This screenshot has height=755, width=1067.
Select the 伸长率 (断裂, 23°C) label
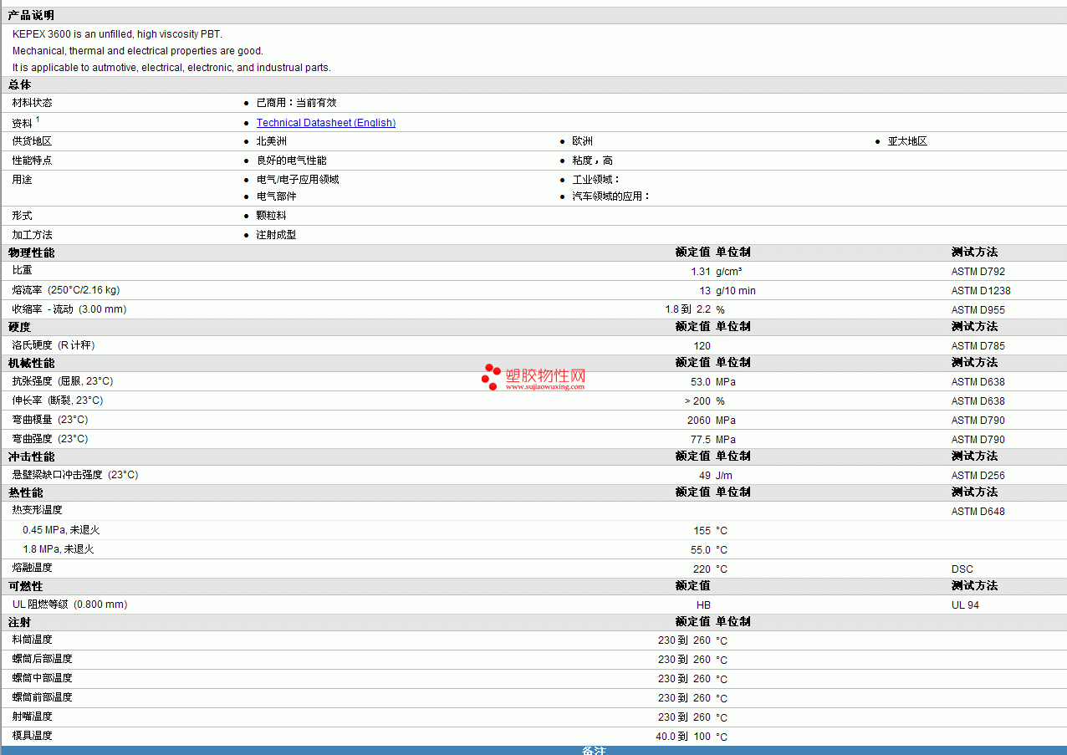[58, 400]
